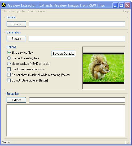The height and width of the screenshot is (146, 132).
Task: Click the Preview Extractor radiation app icon
Action: (x=3, y=5)
